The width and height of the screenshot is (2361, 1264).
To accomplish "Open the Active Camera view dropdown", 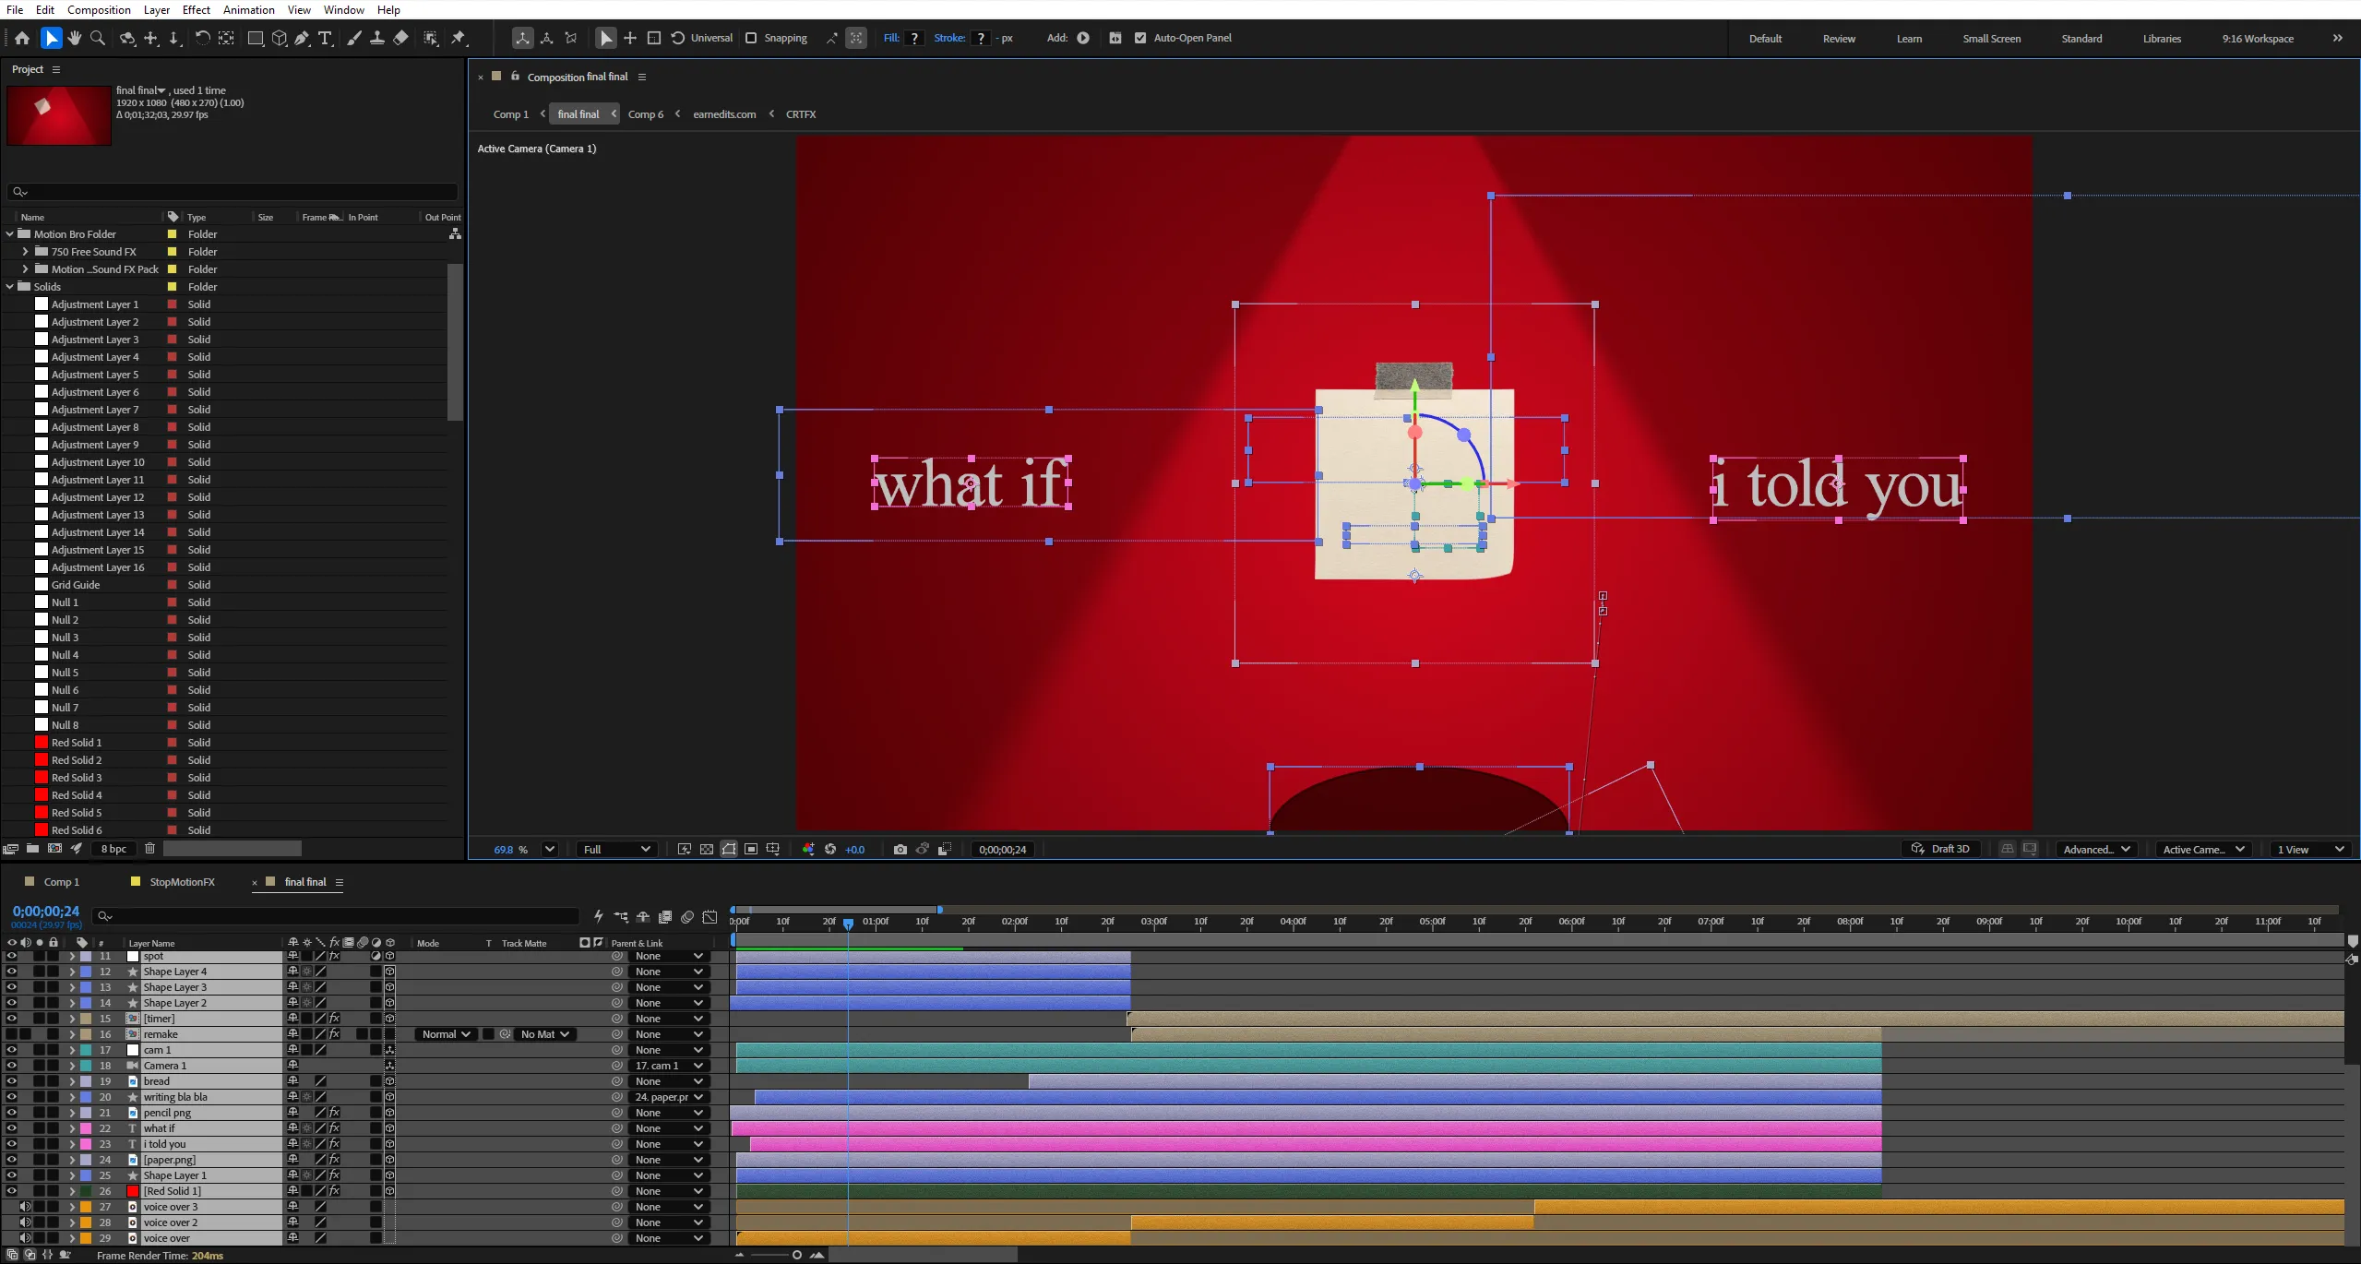I will pos(2202,850).
